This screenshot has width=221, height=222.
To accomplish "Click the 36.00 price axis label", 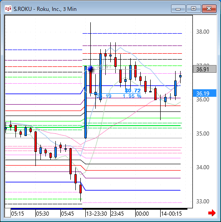I will point(203,100).
